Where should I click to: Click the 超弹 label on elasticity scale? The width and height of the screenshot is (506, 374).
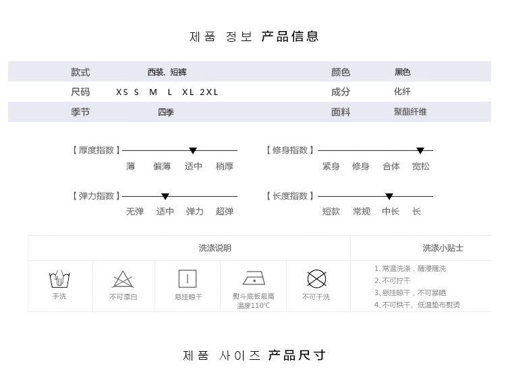pyautogui.click(x=225, y=212)
